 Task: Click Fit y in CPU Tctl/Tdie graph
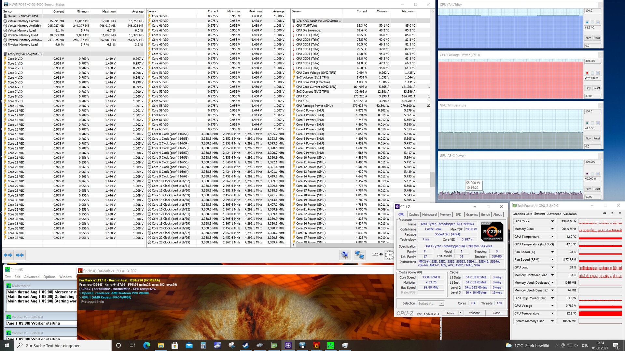[x=588, y=38]
